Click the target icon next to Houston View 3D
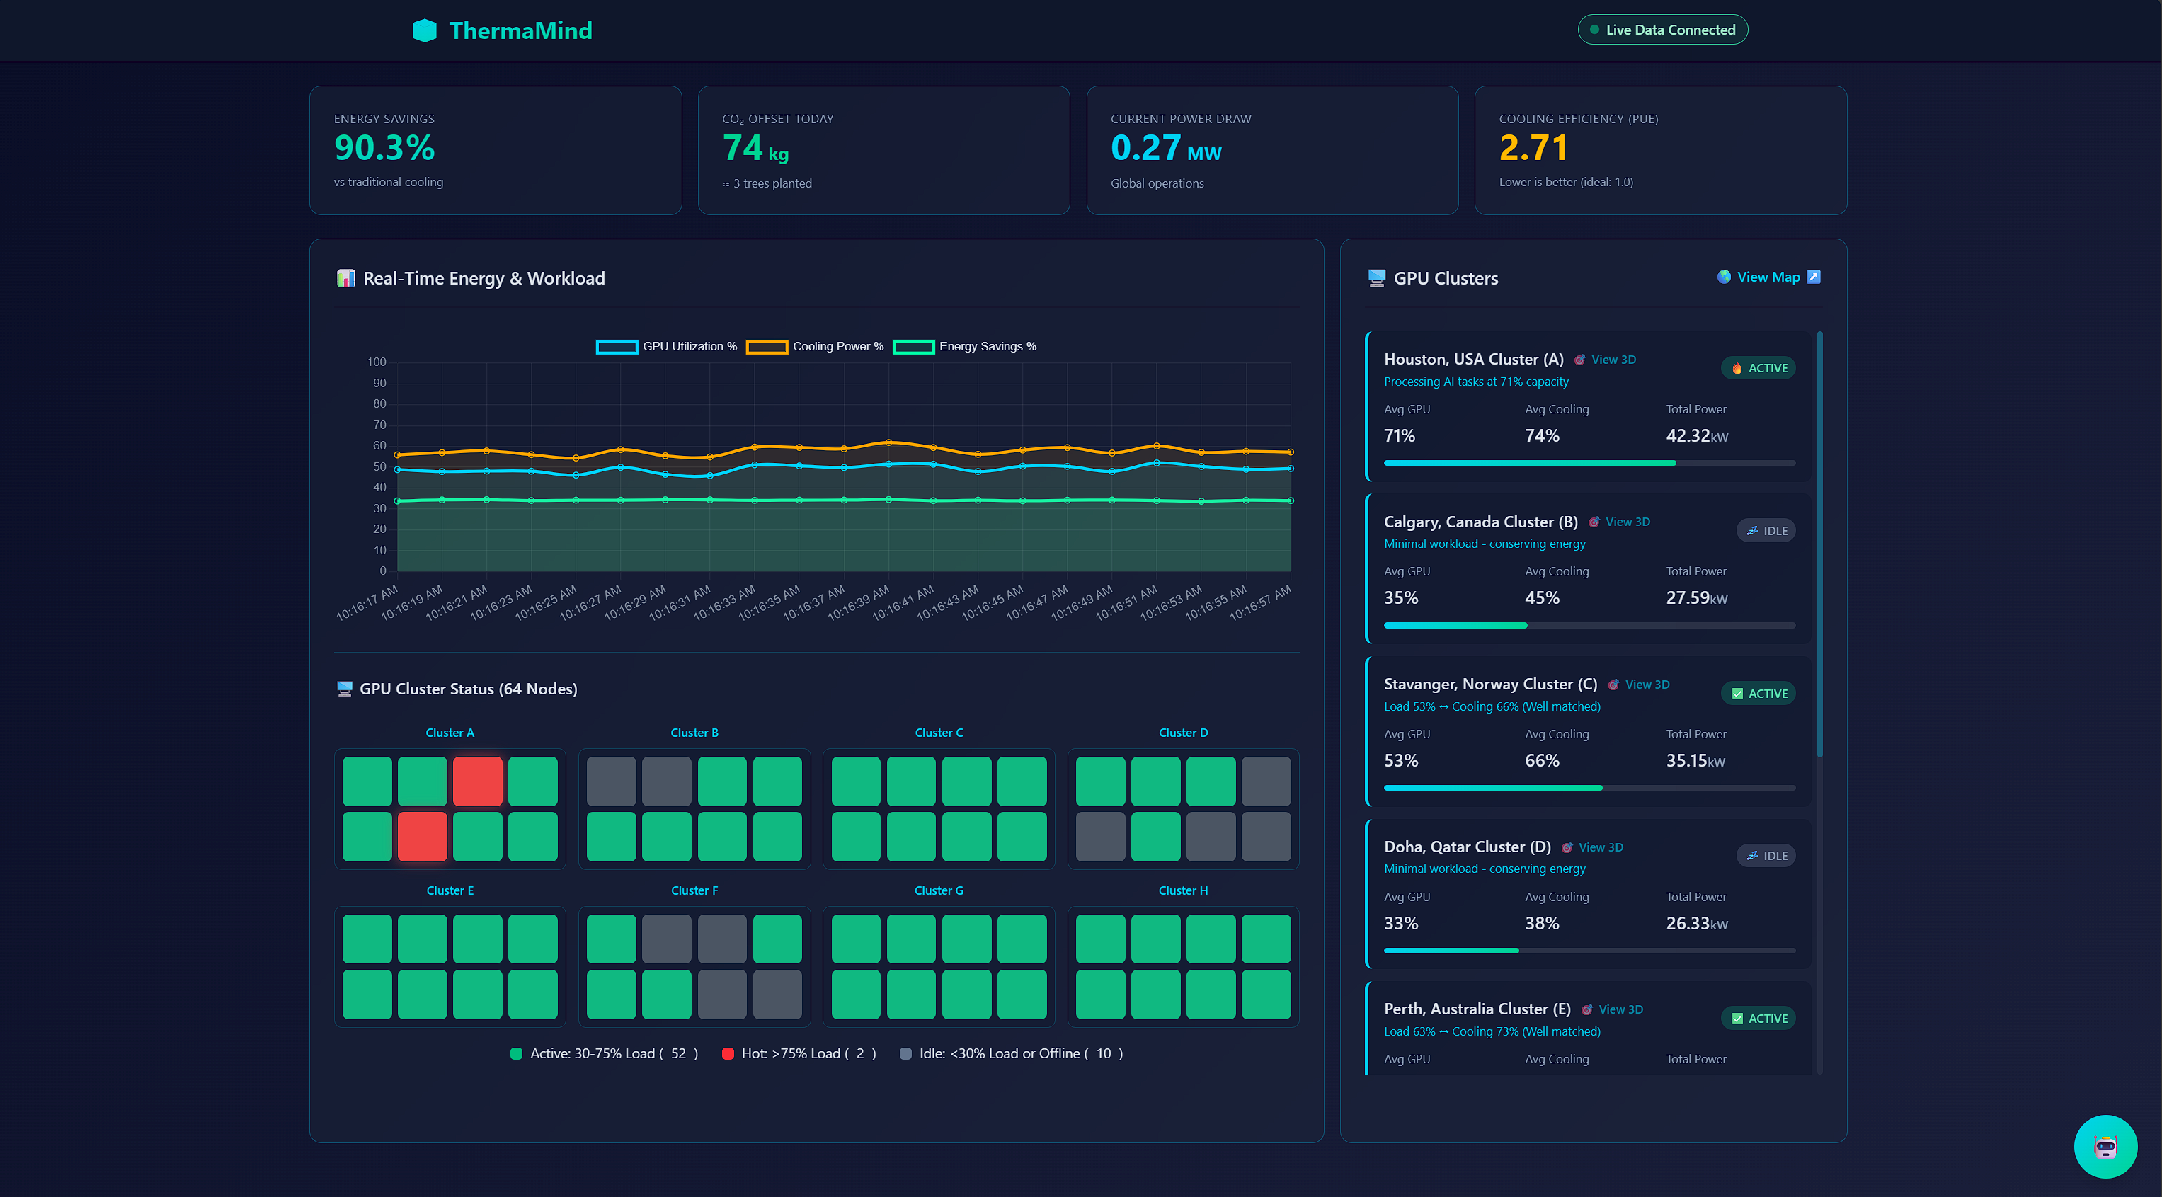Image resolution: width=2162 pixels, height=1197 pixels. click(x=1579, y=360)
